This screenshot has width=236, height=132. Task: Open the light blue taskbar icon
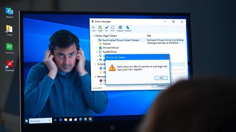(81, 119)
